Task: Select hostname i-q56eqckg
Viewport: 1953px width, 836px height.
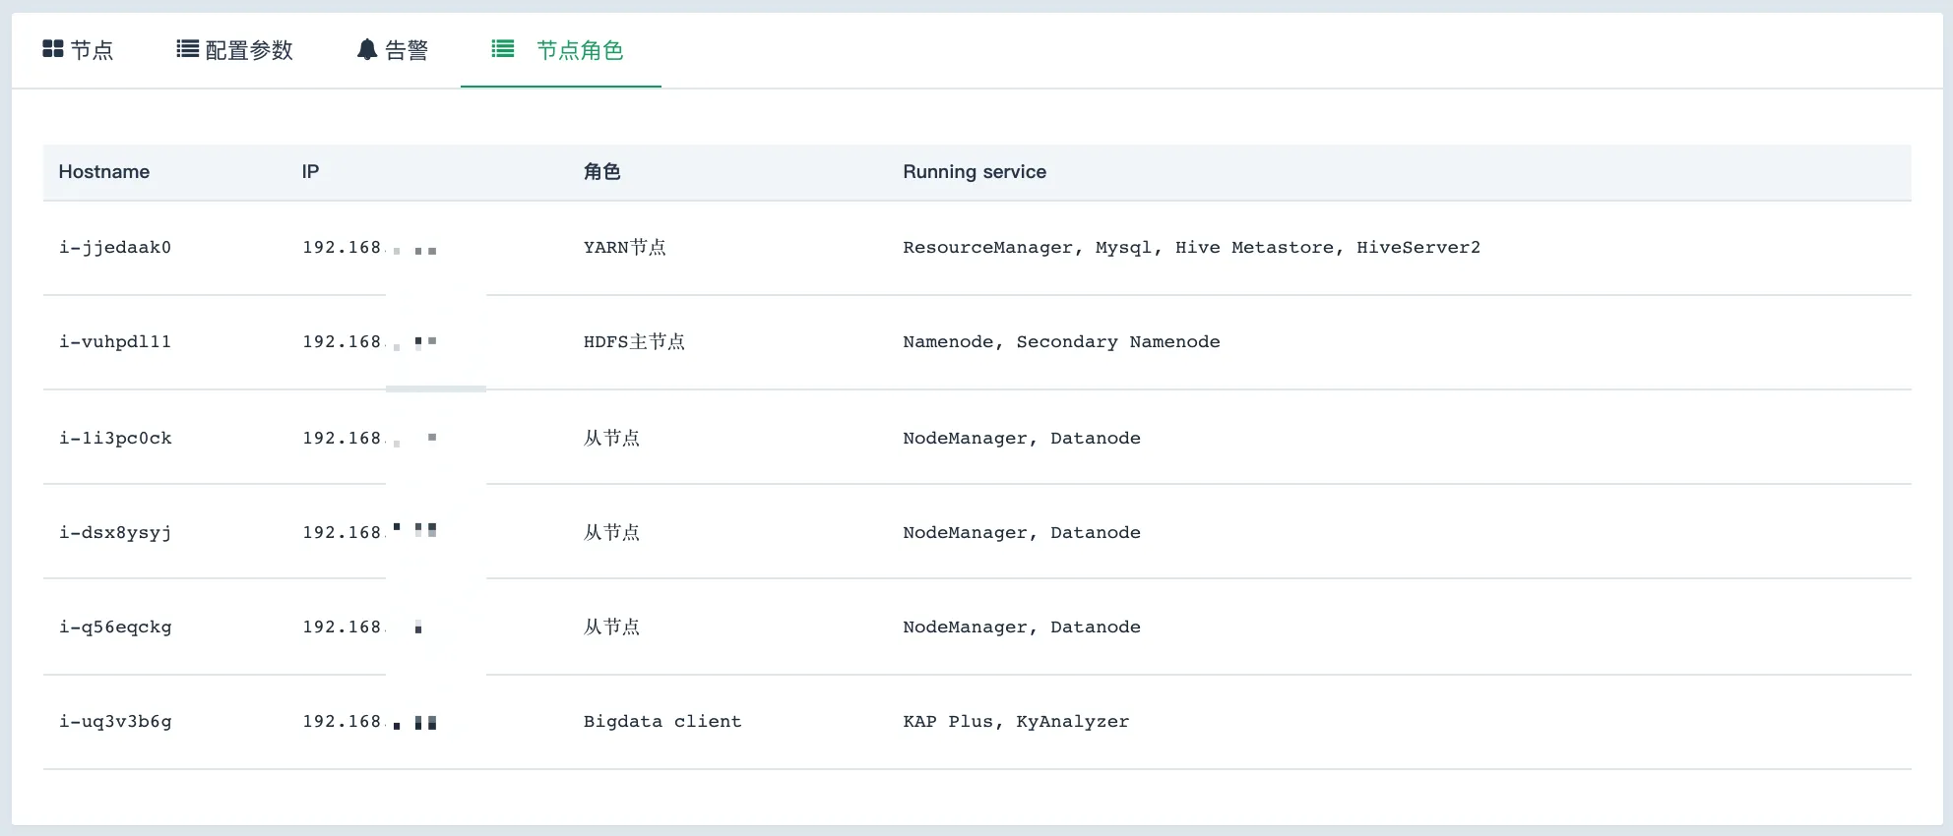Action: coord(115,627)
